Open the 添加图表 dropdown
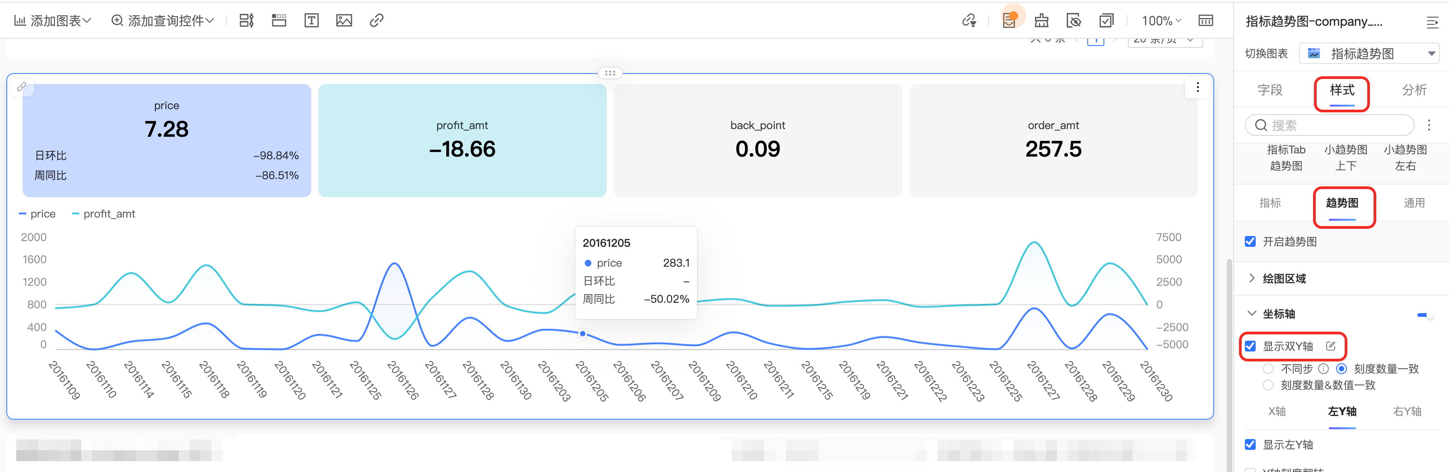Viewport: 1449px width, 472px height. tap(52, 21)
